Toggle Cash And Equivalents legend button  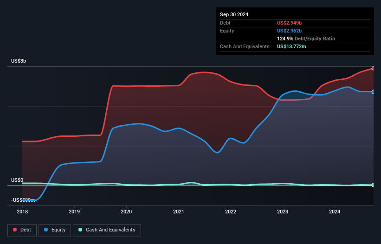pos(107,230)
